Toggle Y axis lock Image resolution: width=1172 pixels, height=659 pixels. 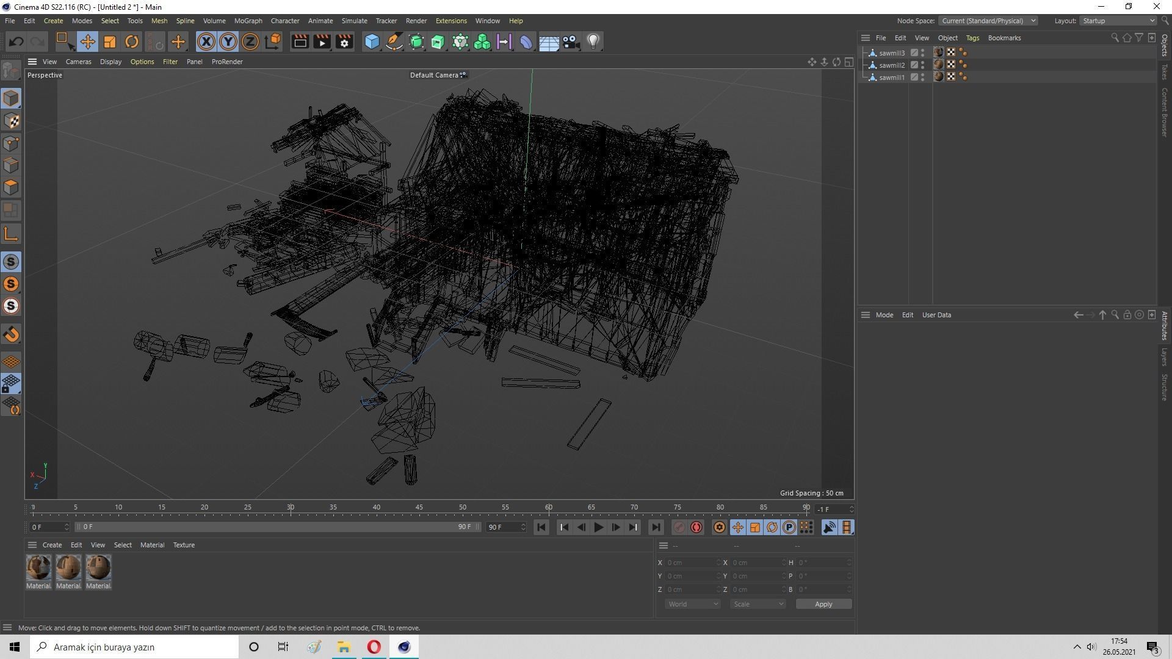(x=228, y=41)
